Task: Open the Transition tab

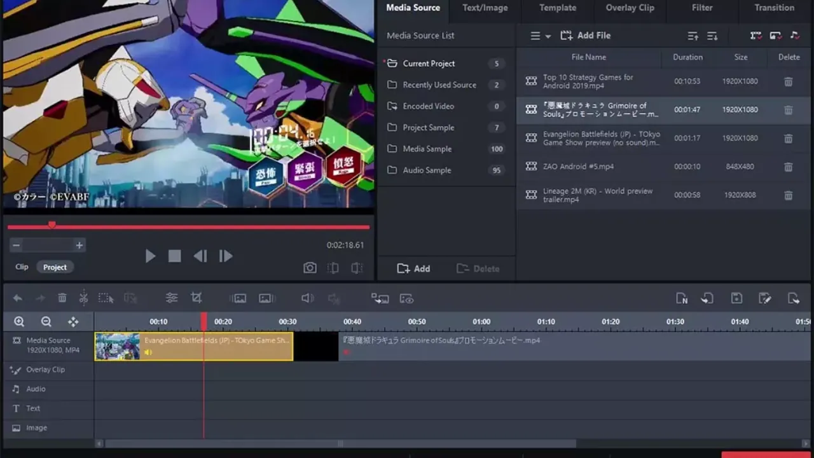Action: (x=774, y=8)
